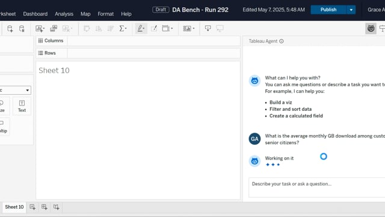Click the Publish button
Image resolution: width=385 pixels, height=217 pixels.
click(x=328, y=10)
